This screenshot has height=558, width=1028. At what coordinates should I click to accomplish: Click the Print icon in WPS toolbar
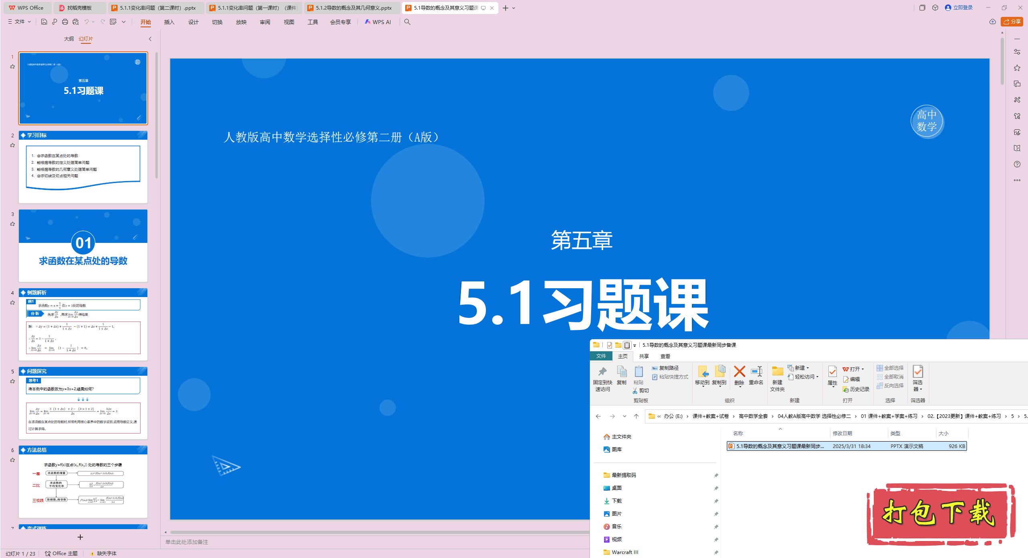65,22
